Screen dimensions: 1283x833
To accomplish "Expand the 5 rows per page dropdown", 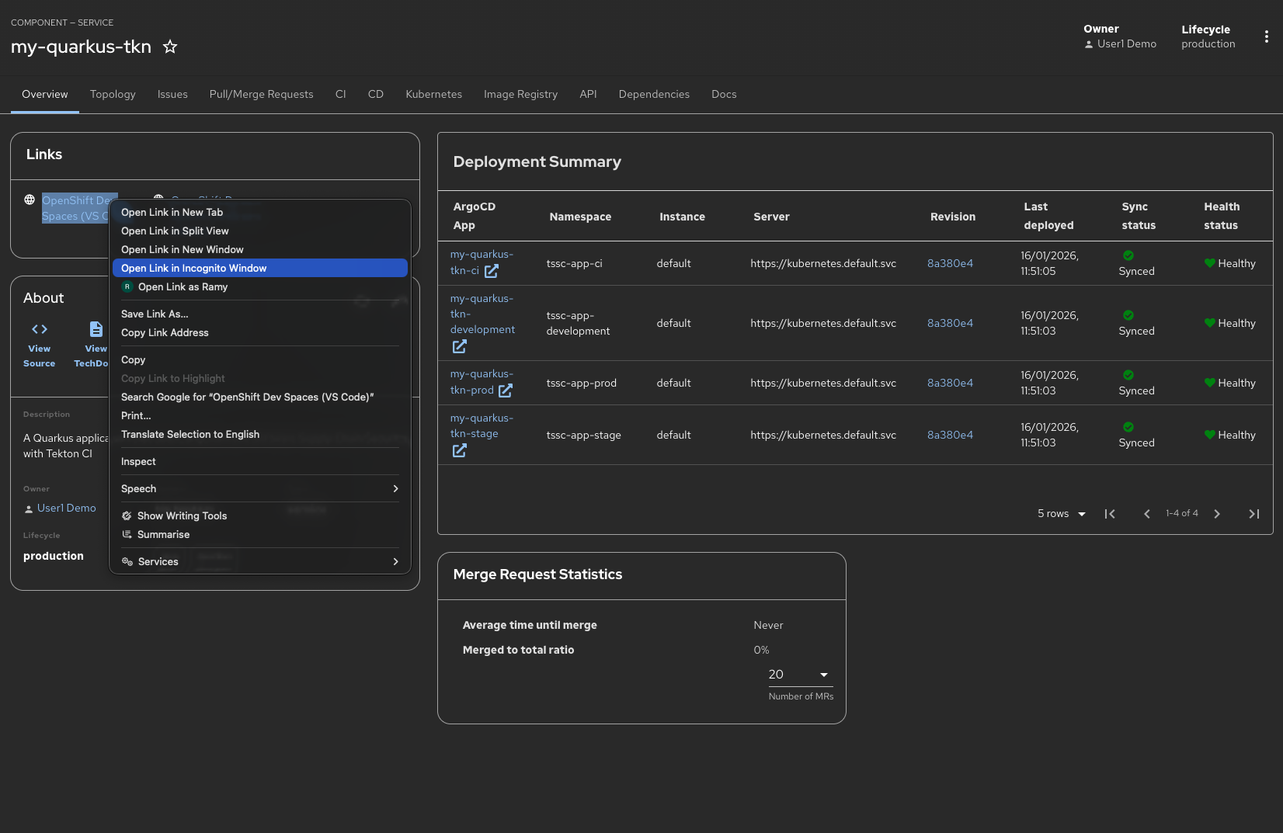I will pos(1062,514).
